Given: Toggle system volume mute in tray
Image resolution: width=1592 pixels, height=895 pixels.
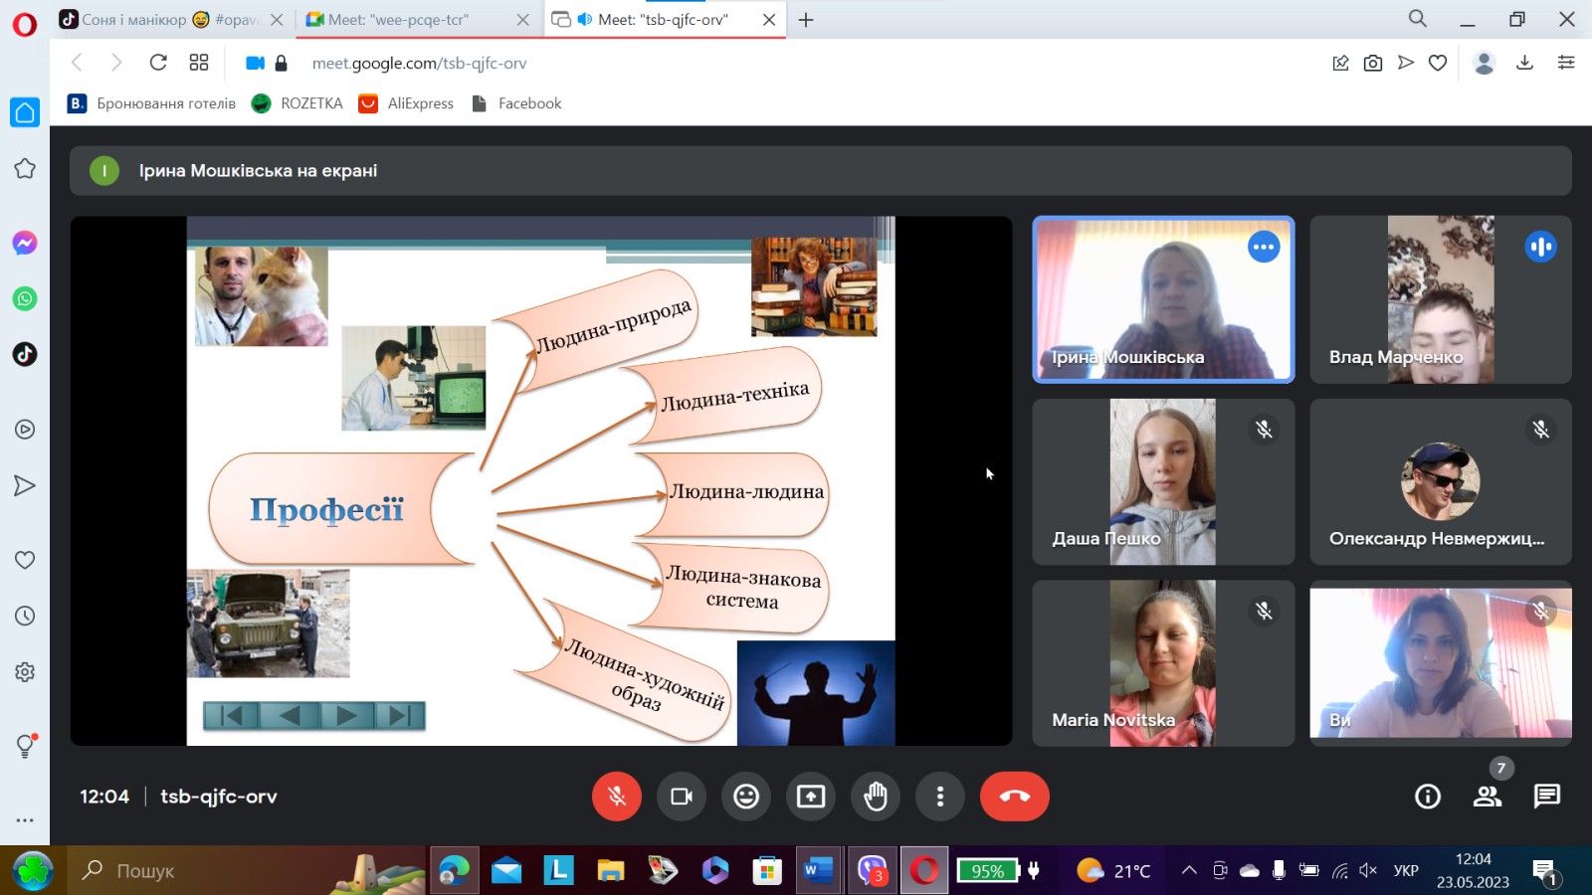Looking at the screenshot, I should [x=1368, y=871].
